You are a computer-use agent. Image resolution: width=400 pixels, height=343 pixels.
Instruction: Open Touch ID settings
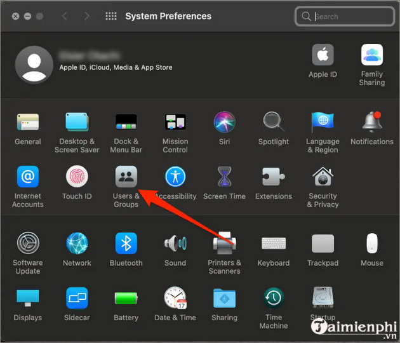(77, 177)
